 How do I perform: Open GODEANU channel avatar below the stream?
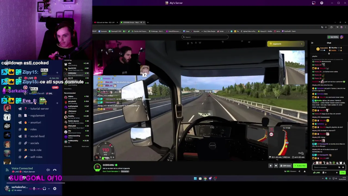[97, 167]
